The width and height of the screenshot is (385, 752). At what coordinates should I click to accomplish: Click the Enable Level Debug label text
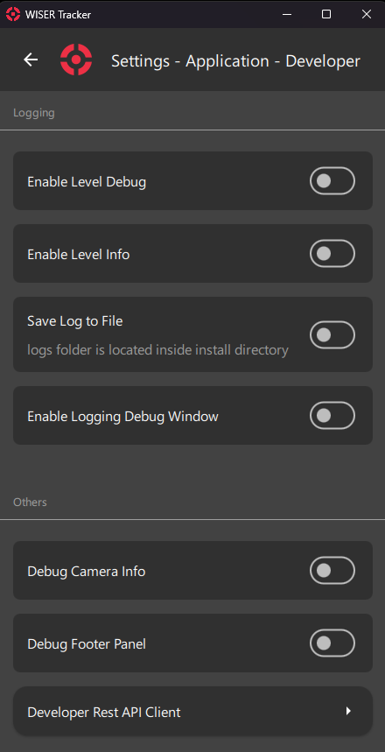87,182
